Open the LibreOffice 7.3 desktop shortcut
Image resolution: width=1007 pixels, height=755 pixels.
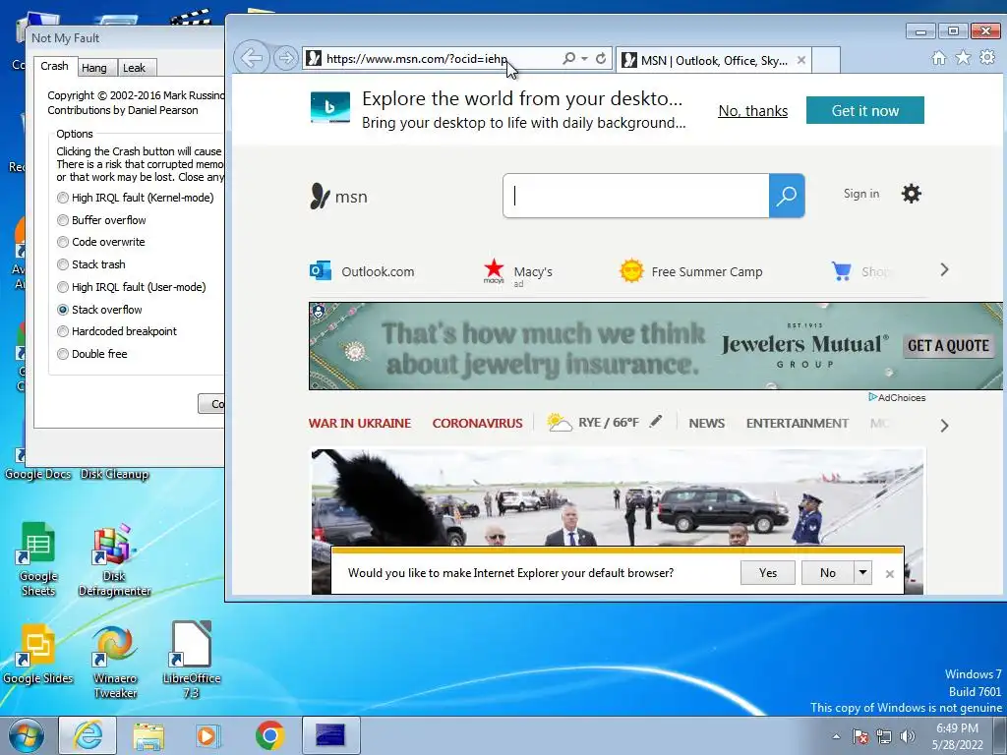[x=192, y=660]
